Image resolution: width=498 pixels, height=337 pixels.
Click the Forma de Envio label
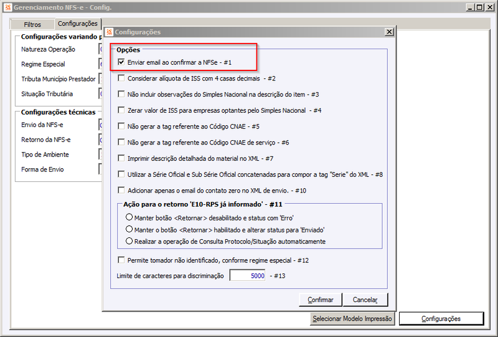(42, 169)
